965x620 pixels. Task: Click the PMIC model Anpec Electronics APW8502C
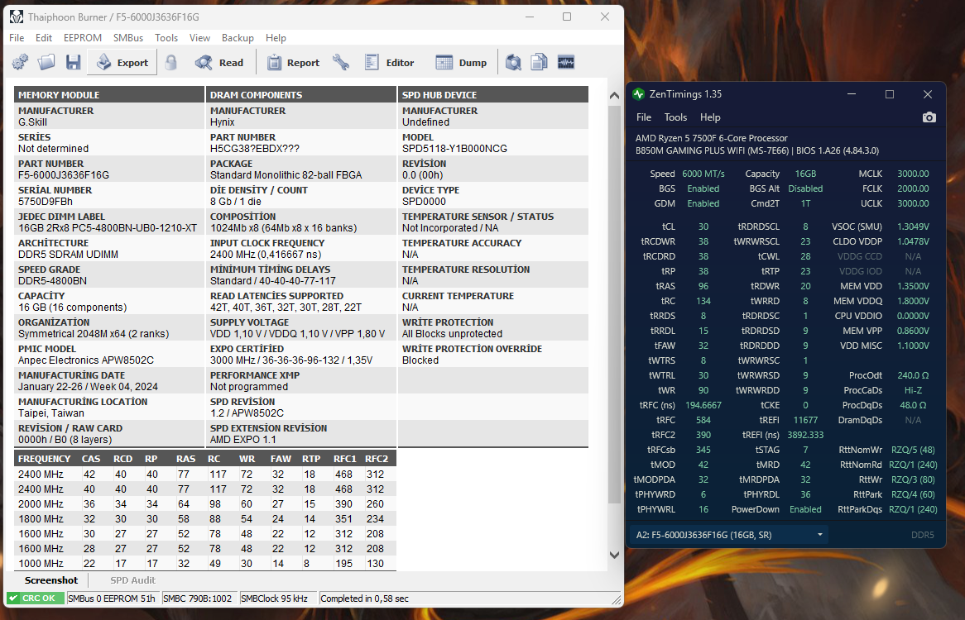pyautogui.click(x=85, y=360)
